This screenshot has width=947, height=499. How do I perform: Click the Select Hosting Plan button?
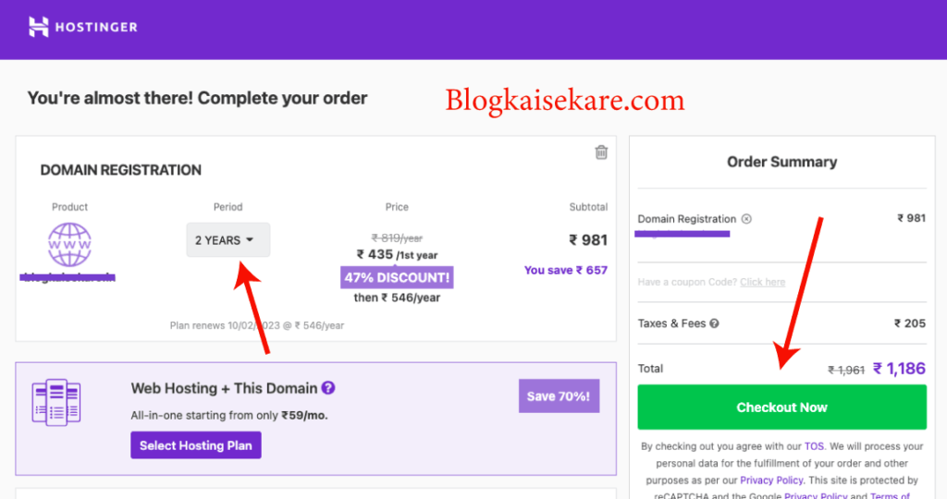pyautogui.click(x=196, y=445)
